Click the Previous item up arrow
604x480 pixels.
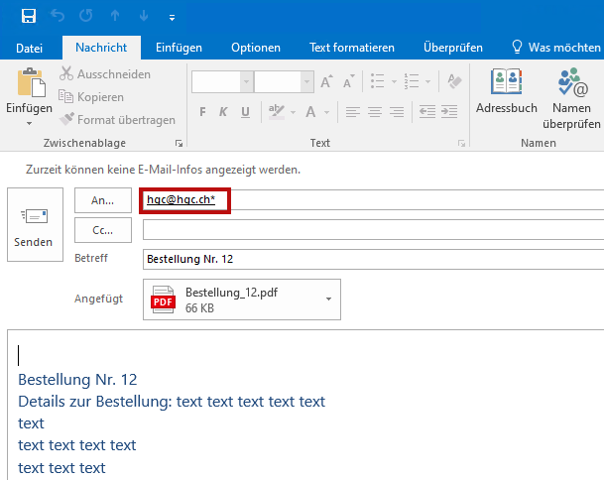[x=115, y=16]
